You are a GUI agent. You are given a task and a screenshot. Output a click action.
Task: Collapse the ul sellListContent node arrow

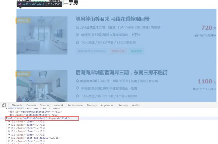tap(6, 118)
